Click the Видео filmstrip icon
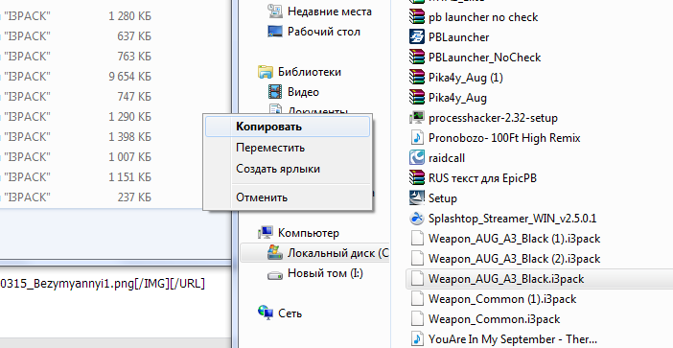 (x=275, y=92)
